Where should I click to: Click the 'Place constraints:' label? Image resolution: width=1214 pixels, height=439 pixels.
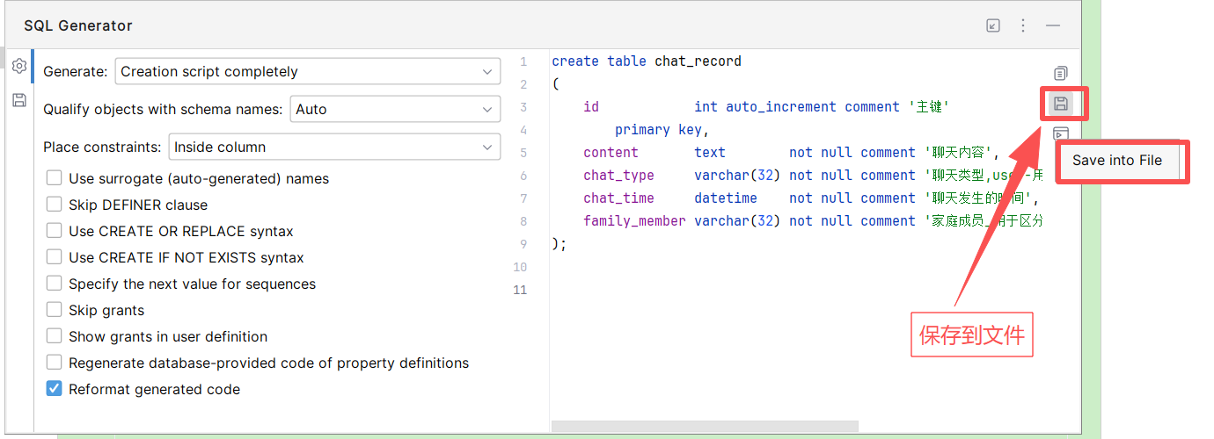click(x=102, y=147)
